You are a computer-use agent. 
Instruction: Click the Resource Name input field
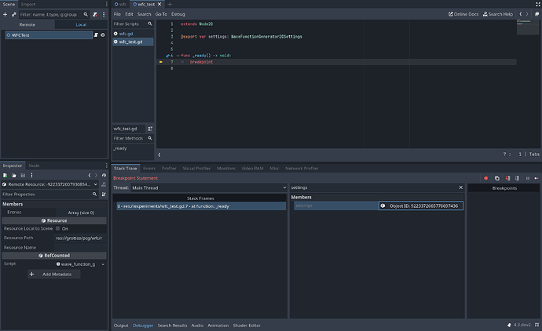(x=80, y=248)
